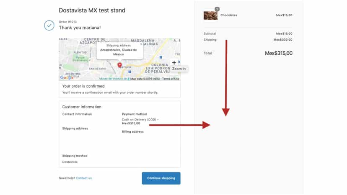Zoom in on the map with plus icon
The height and width of the screenshot is (195, 347).
coord(174,63)
